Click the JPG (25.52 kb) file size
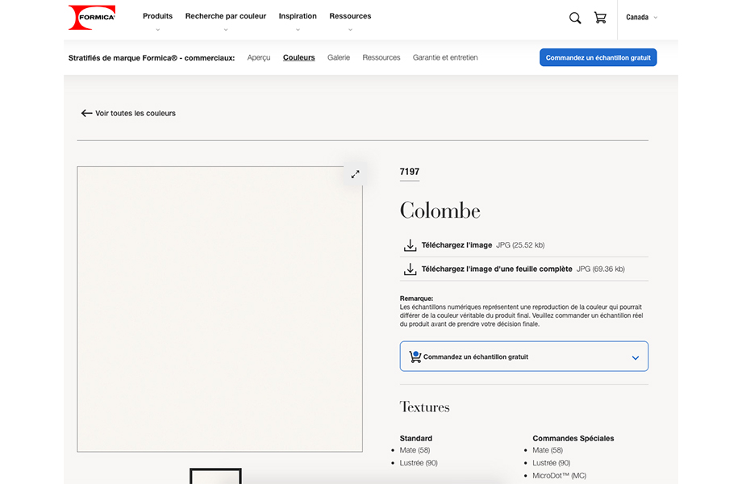The width and height of the screenshot is (742, 484). click(520, 245)
